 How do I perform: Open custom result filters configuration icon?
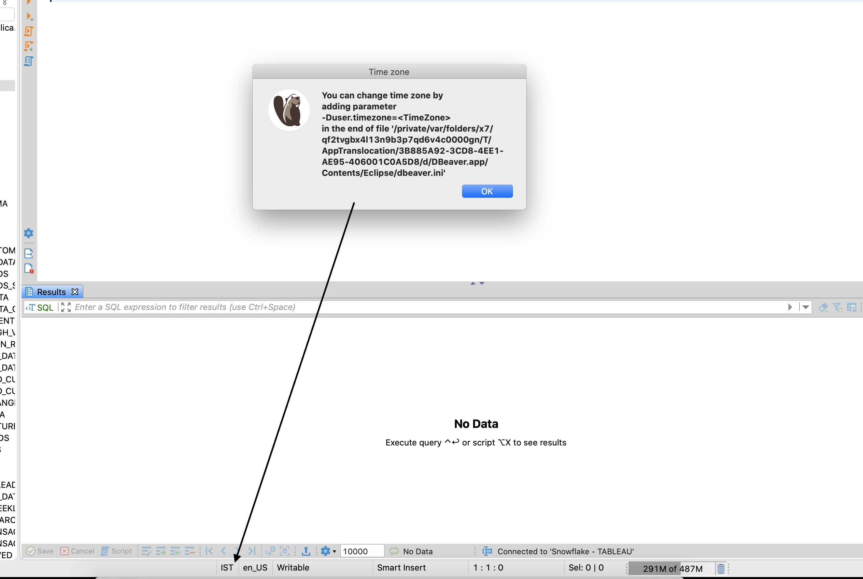point(853,307)
